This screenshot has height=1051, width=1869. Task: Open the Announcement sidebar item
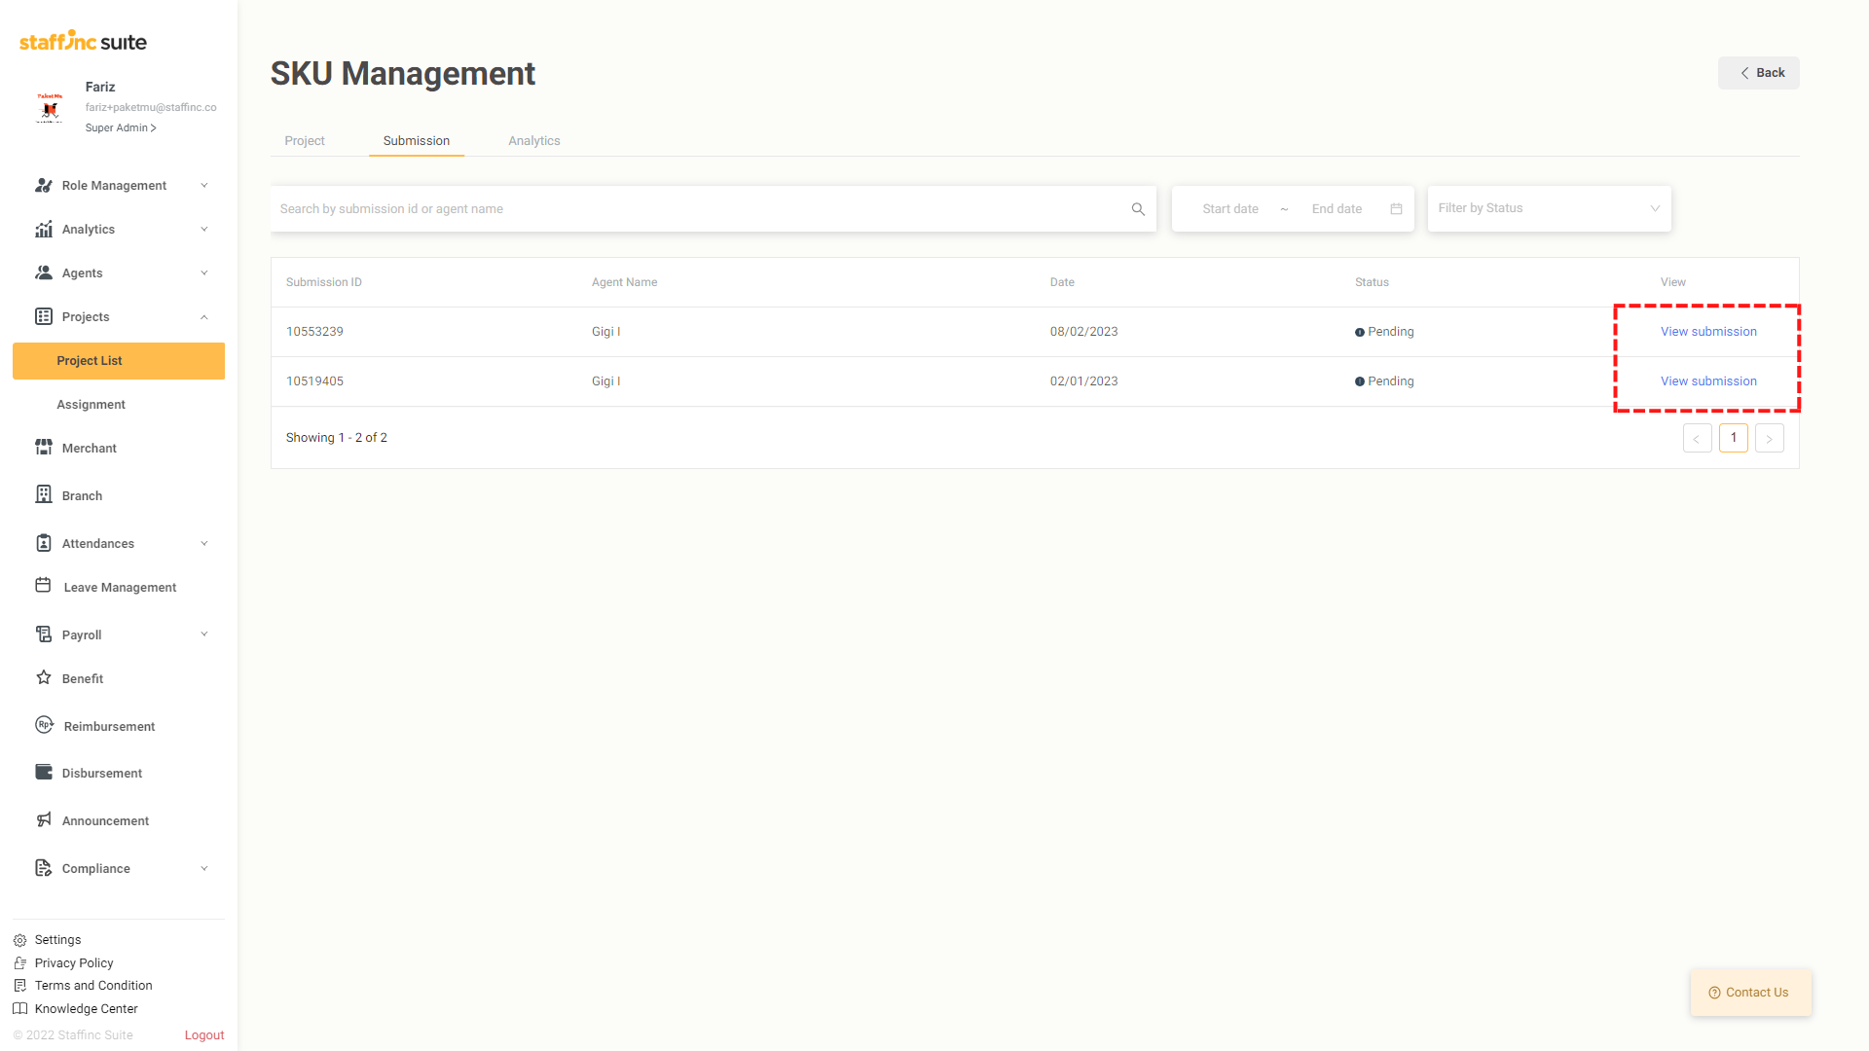tap(105, 821)
